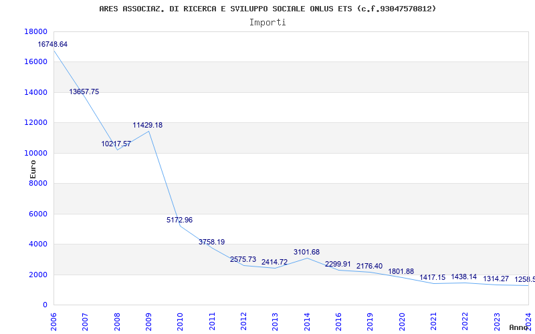Click the Euro y-axis title
The height and width of the screenshot is (334, 535).
pyautogui.click(x=33, y=169)
